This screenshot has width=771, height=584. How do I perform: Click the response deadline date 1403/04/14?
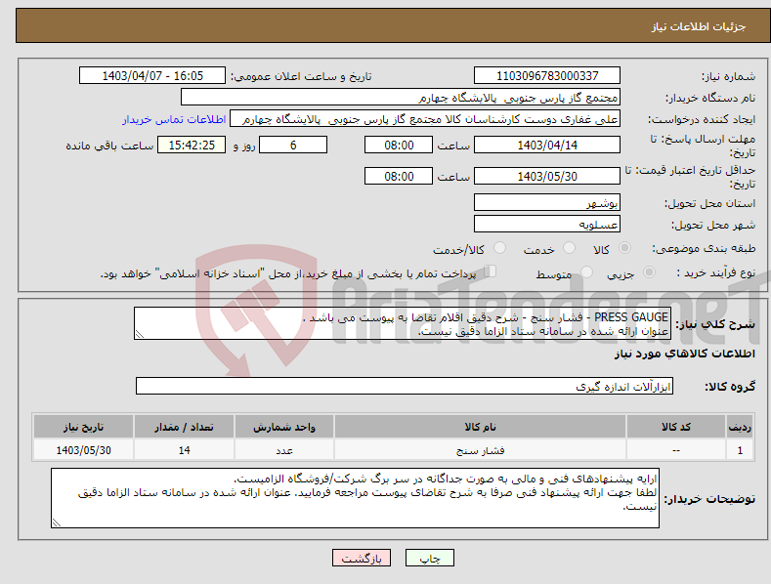[x=547, y=145]
